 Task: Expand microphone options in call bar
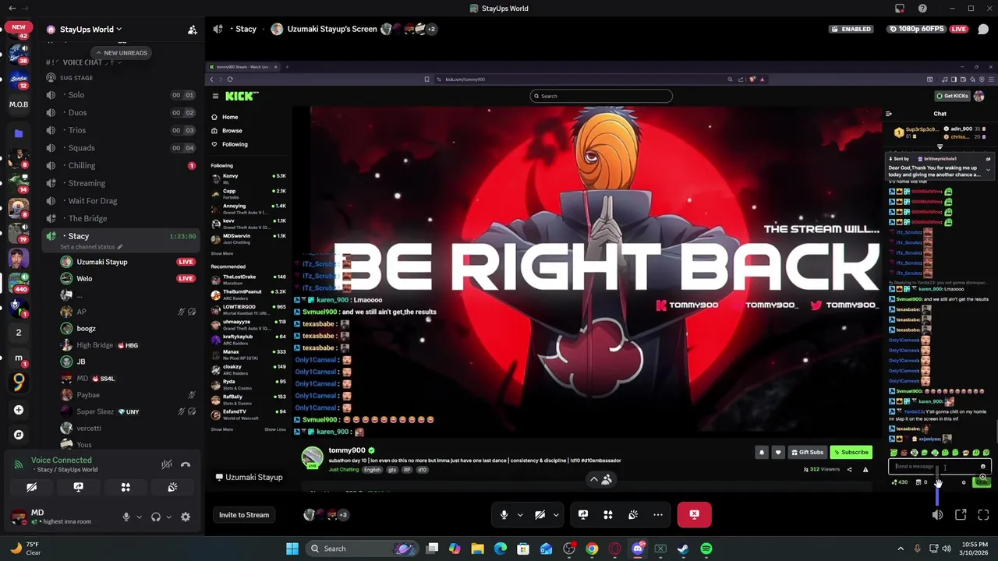(520, 514)
